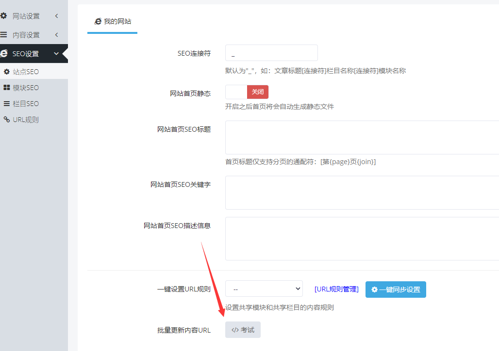Screen dimensions: 499x351
Task: Click into 网站首页SEO关键字 text area
Action: click(362, 193)
